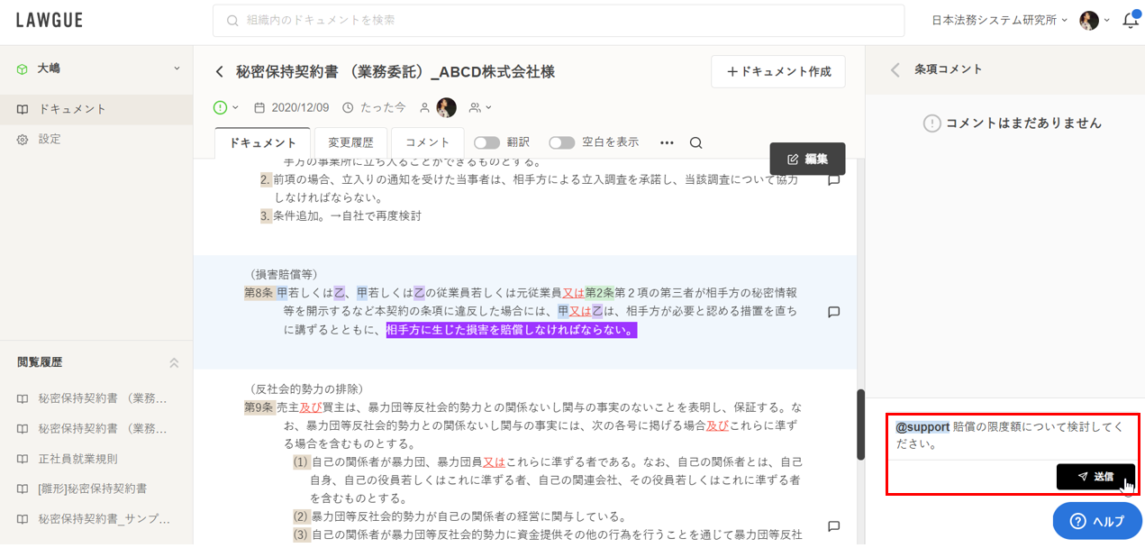Viewport: 1145px width, 548px height.
Task: Collapse the 閲覧履歴 section
Action: click(x=174, y=362)
